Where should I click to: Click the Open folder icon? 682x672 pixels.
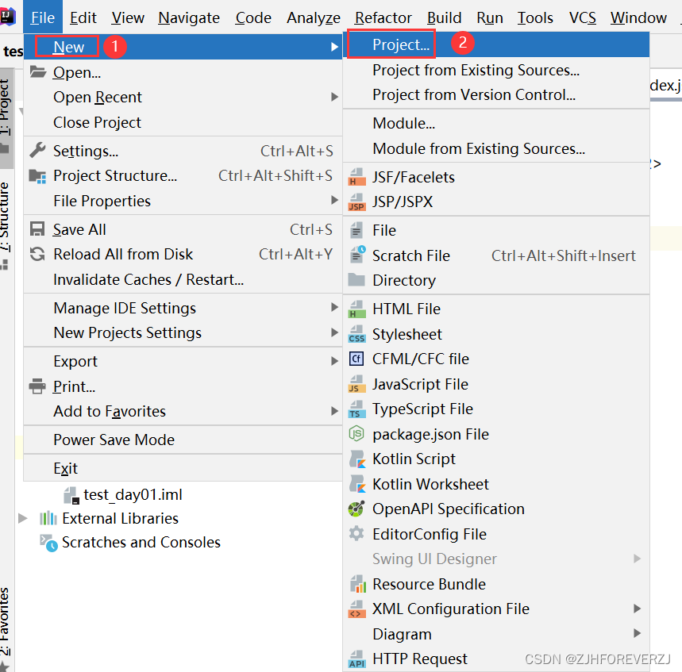click(x=38, y=71)
